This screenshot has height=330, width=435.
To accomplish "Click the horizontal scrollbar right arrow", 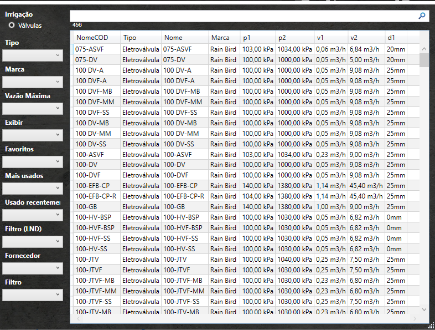I will (x=415, y=318).
